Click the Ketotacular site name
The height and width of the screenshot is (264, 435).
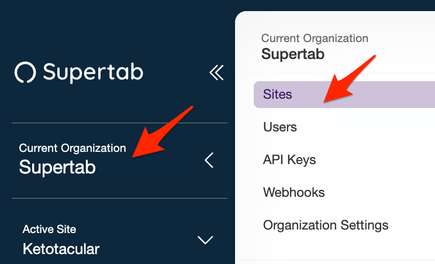pyautogui.click(x=61, y=249)
